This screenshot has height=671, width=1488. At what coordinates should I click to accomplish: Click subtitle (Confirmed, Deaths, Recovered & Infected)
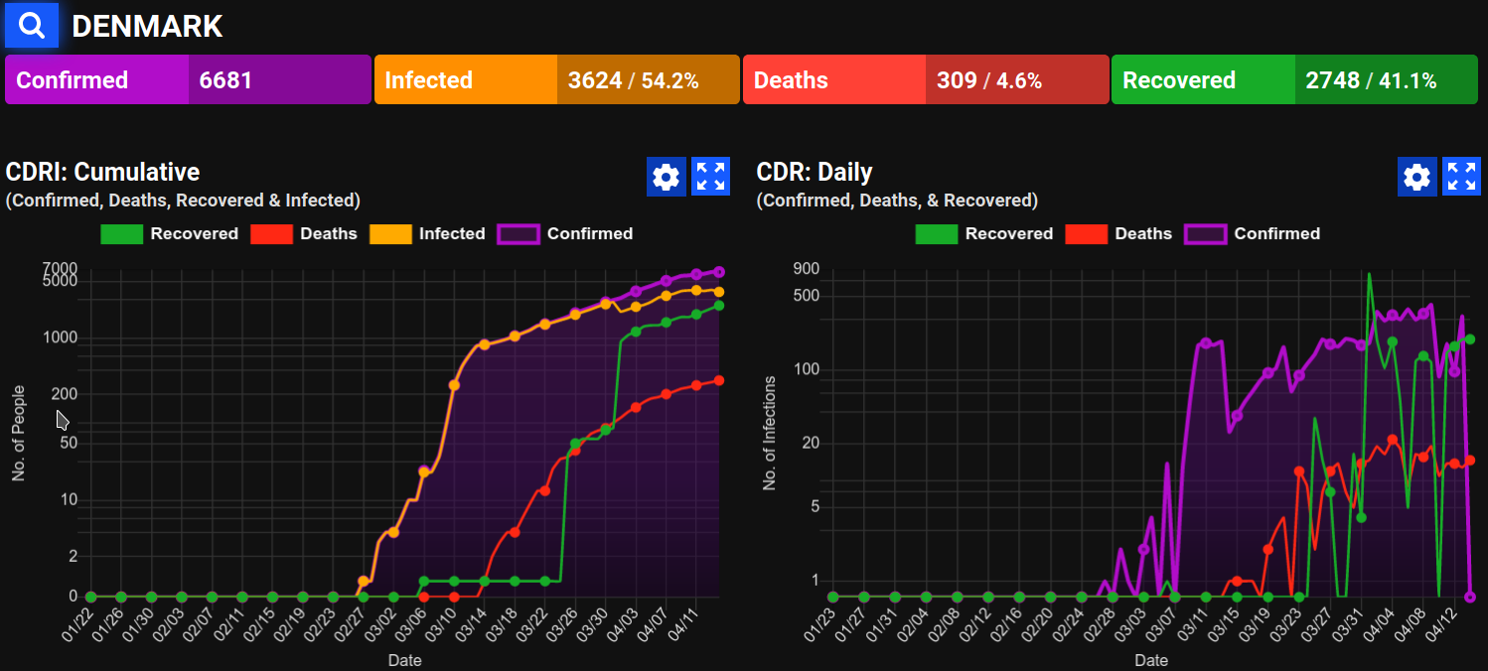coord(184,201)
